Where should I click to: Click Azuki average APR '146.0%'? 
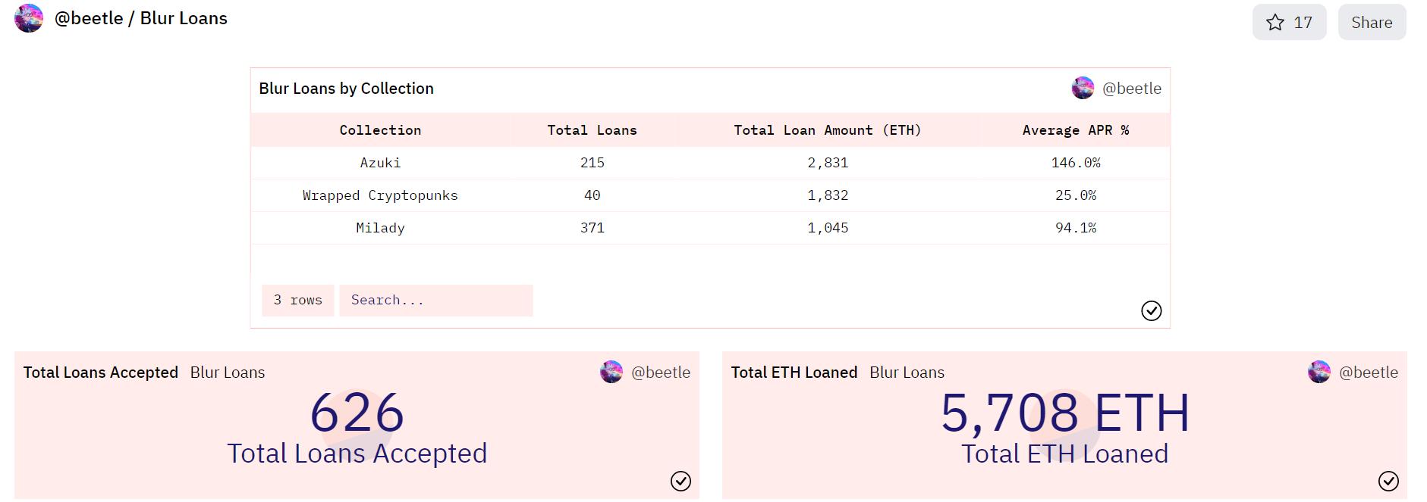(x=1075, y=163)
